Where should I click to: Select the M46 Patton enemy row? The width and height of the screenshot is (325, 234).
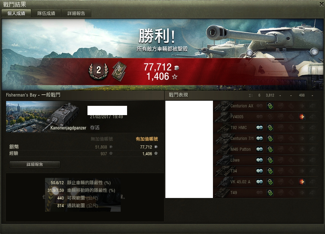point(266,149)
